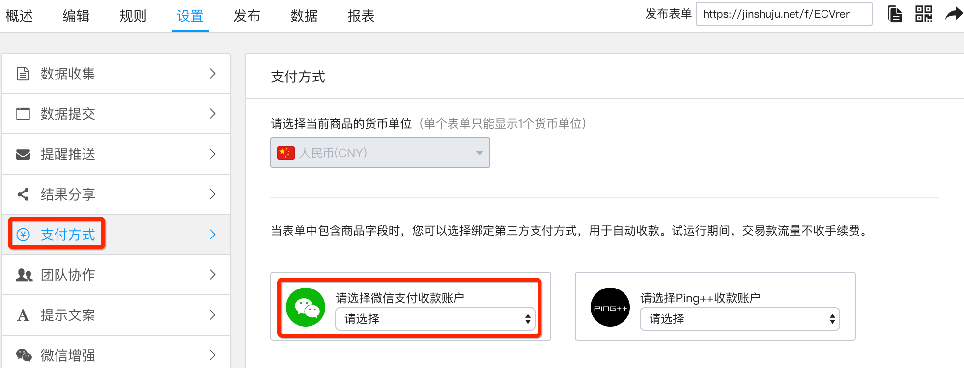Click the 团队协作 people icon
The width and height of the screenshot is (964, 368).
tap(24, 275)
